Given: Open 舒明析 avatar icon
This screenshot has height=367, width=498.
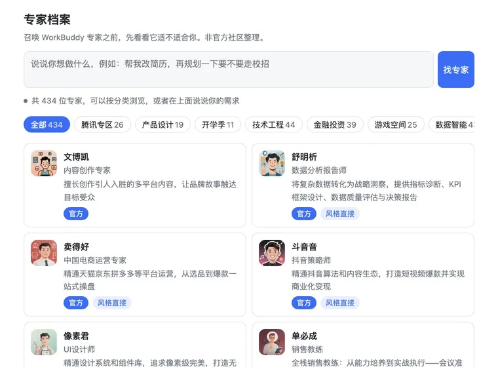Looking at the screenshot, I should (272, 163).
